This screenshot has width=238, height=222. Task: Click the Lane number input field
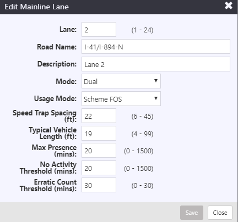(x=99, y=30)
